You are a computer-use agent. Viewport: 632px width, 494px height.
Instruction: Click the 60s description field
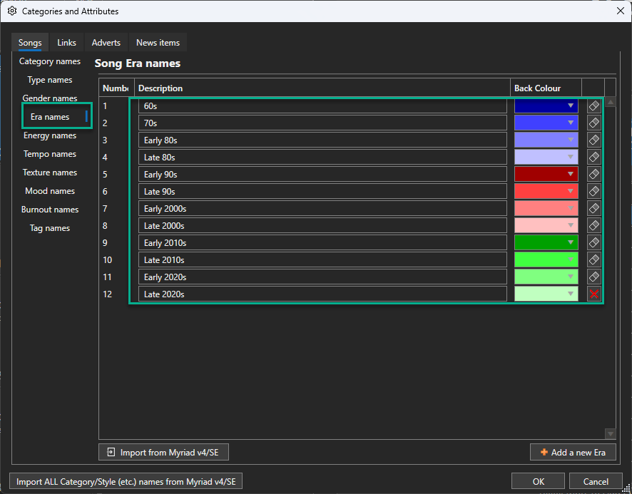coord(322,106)
